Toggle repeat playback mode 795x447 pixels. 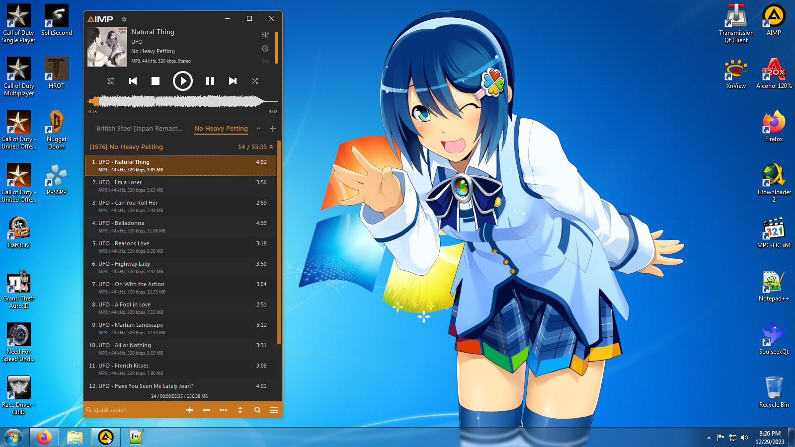111,81
